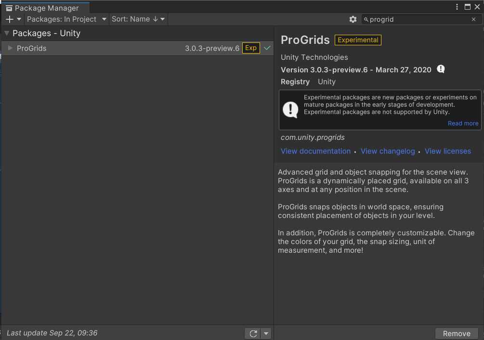Image resolution: width=484 pixels, height=340 pixels.
Task: Select the Package Manager tab
Action: pyautogui.click(x=45, y=8)
